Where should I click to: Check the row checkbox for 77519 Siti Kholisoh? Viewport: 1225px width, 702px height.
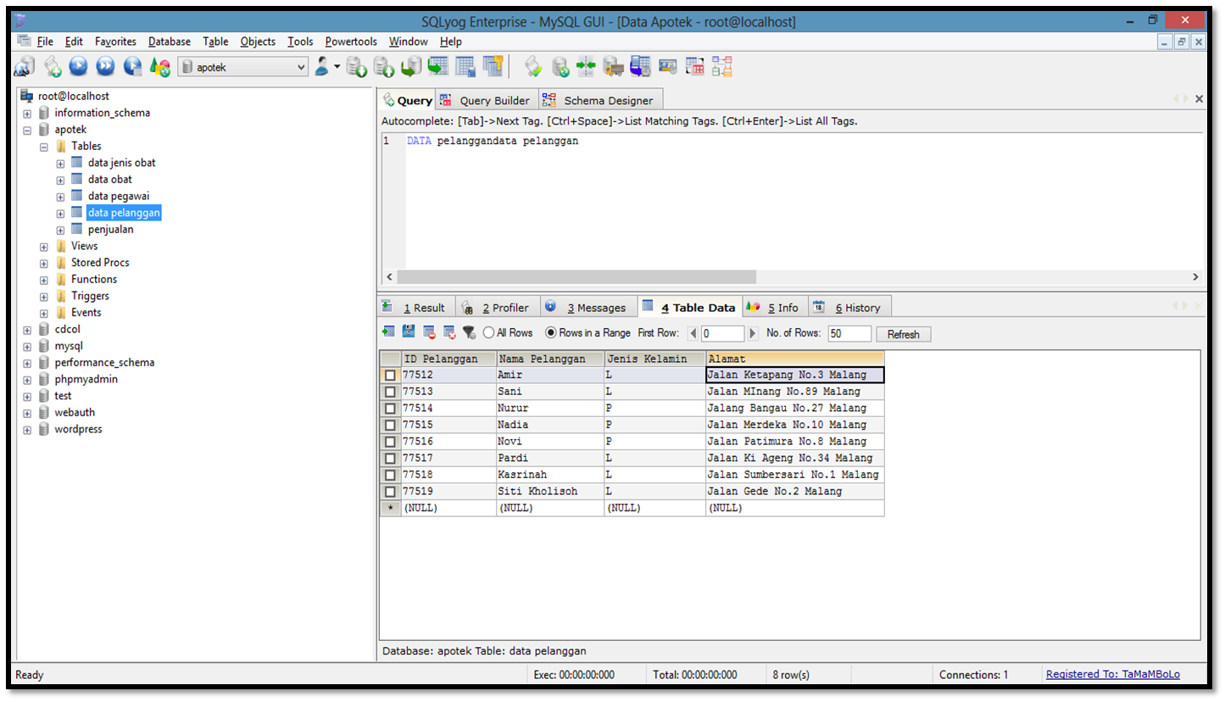[x=390, y=492]
